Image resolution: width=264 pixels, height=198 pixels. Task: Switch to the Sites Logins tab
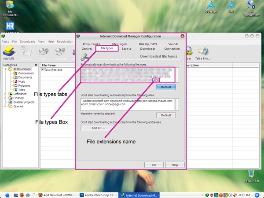point(119,44)
